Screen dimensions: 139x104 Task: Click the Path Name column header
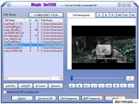51,20
